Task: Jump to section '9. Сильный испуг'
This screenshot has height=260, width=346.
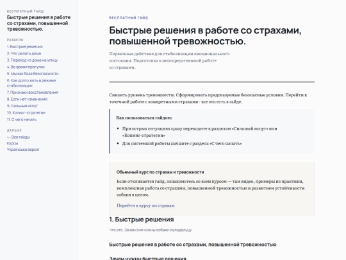Action: tap(22, 106)
